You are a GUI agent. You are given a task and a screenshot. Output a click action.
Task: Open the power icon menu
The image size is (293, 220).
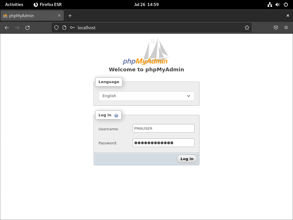pyautogui.click(x=285, y=4)
